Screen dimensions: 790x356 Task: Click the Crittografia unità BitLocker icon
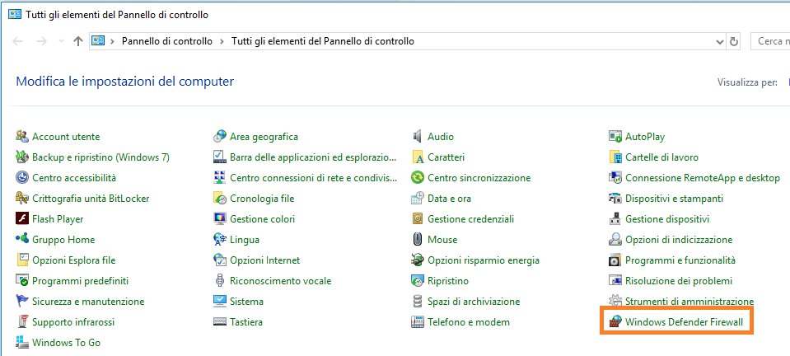[22, 199]
